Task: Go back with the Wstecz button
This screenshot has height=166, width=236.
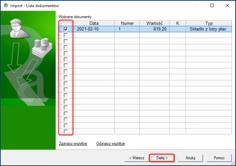Action: click(137, 158)
